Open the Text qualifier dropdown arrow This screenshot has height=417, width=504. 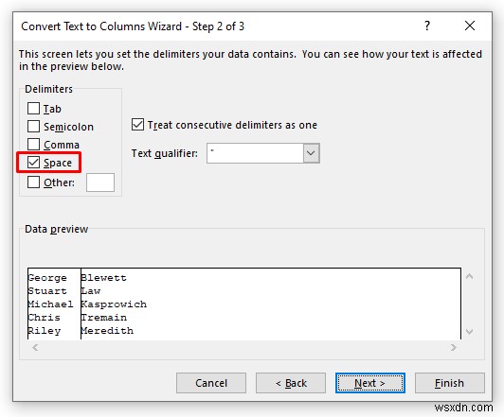tap(311, 153)
